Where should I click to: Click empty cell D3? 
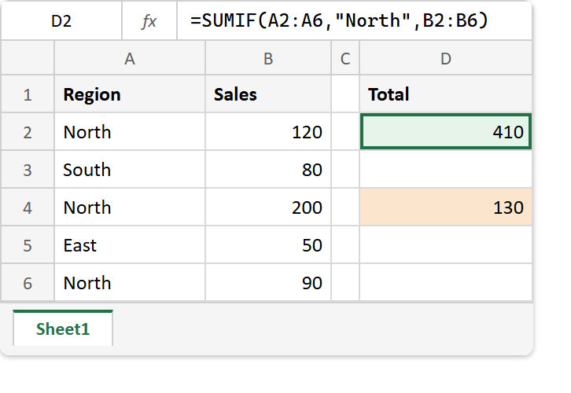coord(446,170)
